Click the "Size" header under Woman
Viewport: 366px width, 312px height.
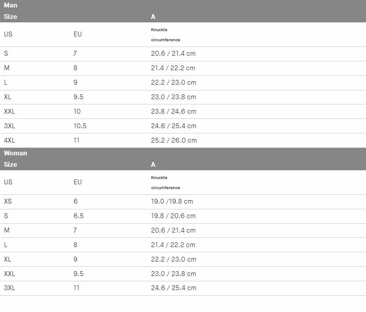tap(11, 165)
